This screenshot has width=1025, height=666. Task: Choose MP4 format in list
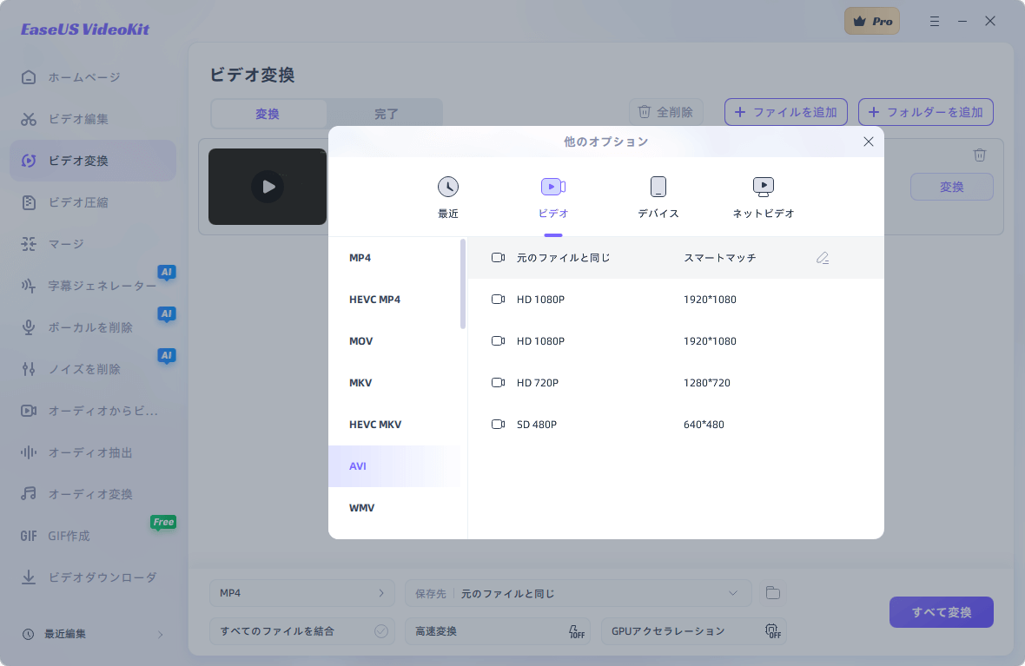(394, 258)
